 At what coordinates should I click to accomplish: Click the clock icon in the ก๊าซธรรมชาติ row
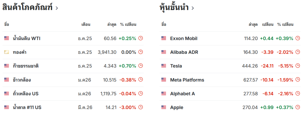point(141,66)
